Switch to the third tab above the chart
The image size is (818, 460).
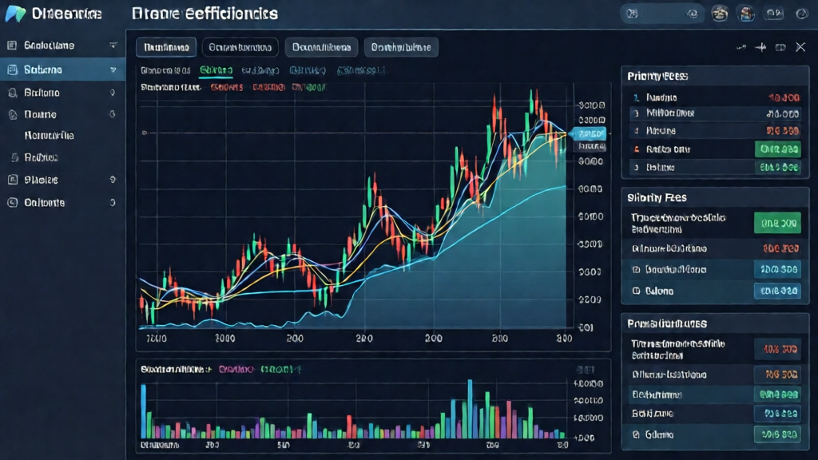[320, 48]
